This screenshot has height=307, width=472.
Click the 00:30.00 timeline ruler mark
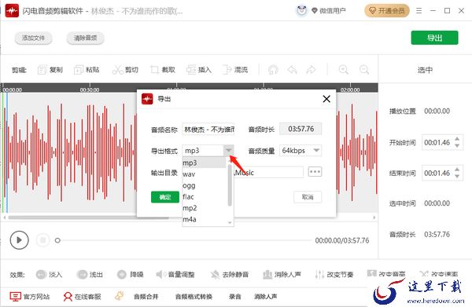tap(90, 90)
